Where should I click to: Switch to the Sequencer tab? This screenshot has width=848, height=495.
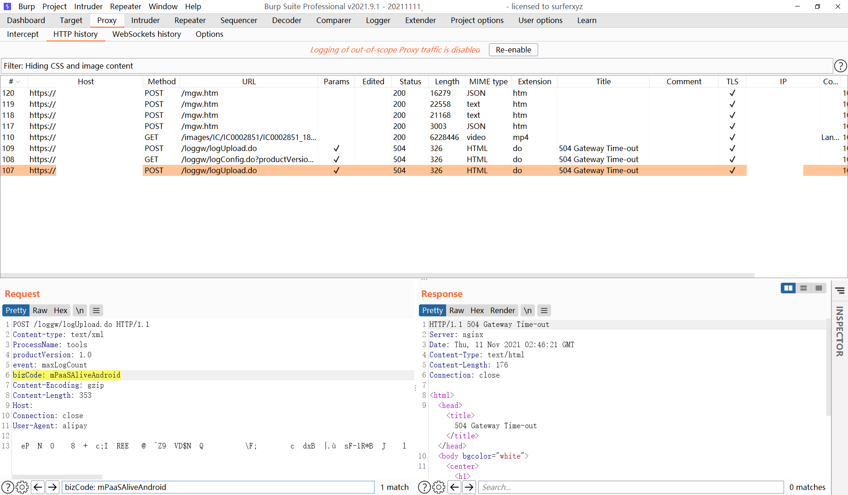[239, 20]
